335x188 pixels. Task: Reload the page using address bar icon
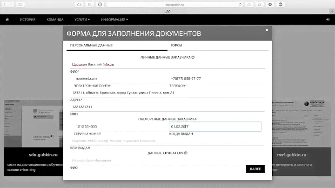tap(240, 4)
